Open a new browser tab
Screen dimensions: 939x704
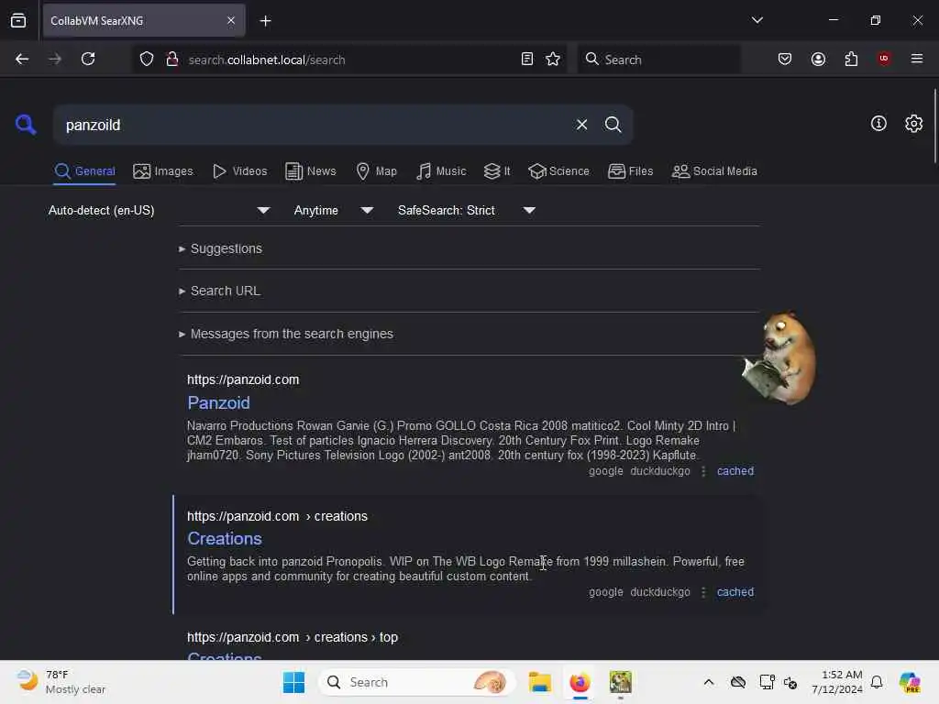265,21
